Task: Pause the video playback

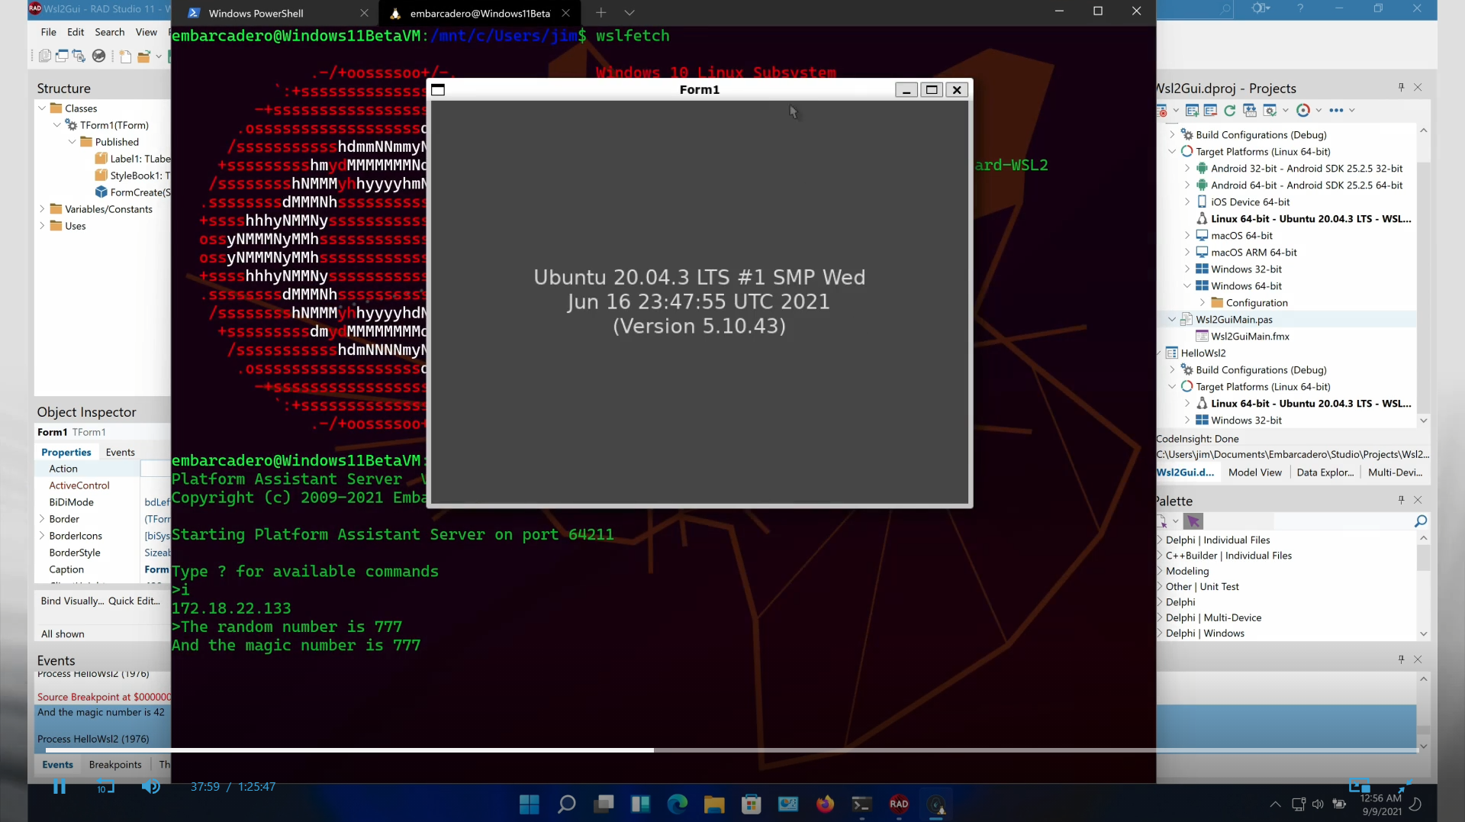Action: pos(60,787)
